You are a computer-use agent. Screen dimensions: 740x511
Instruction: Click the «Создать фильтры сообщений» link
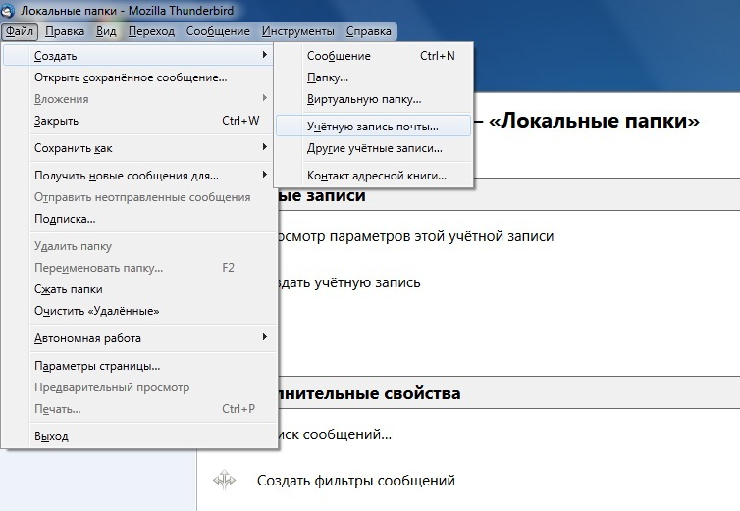(x=356, y=481)
